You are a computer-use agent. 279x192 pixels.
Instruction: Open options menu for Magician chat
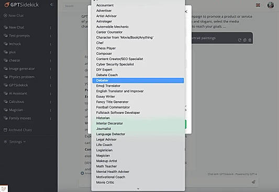point(51,110)
